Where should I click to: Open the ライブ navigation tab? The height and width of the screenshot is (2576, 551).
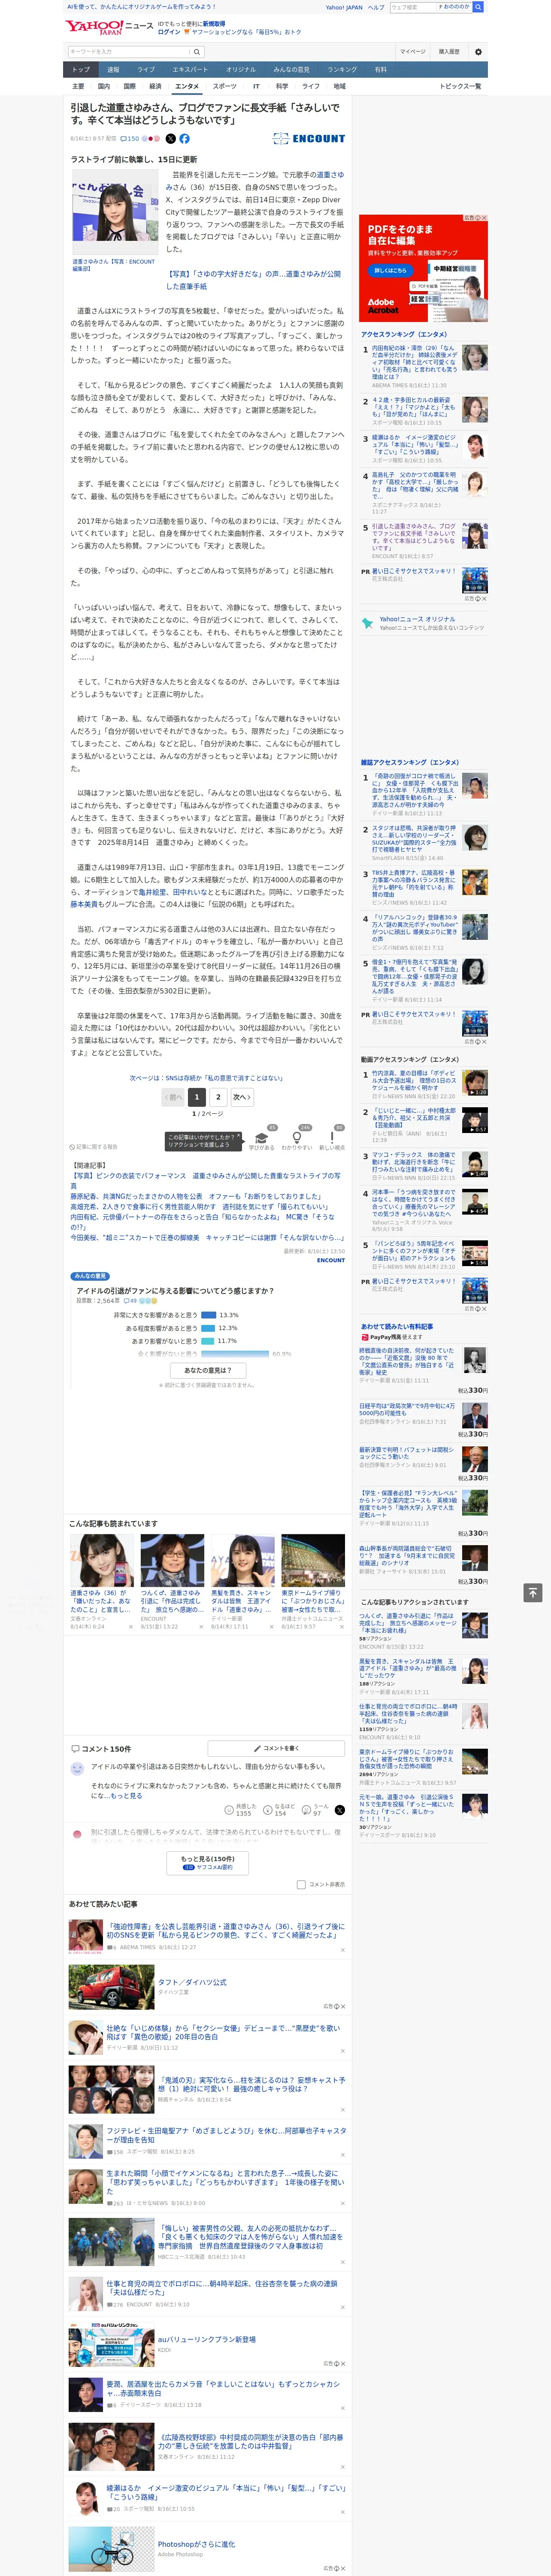(x=146, y=69)
